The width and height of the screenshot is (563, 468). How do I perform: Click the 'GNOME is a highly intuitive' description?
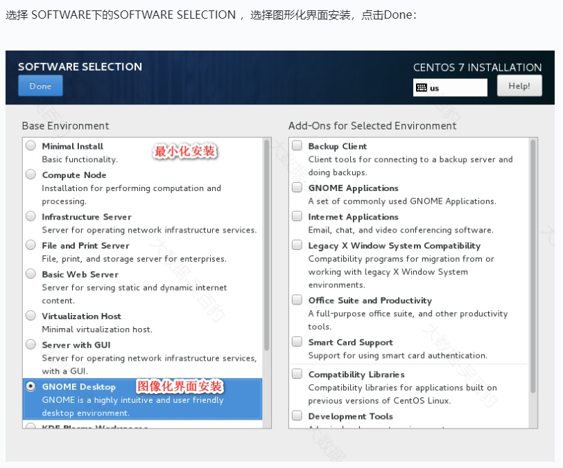133,406
